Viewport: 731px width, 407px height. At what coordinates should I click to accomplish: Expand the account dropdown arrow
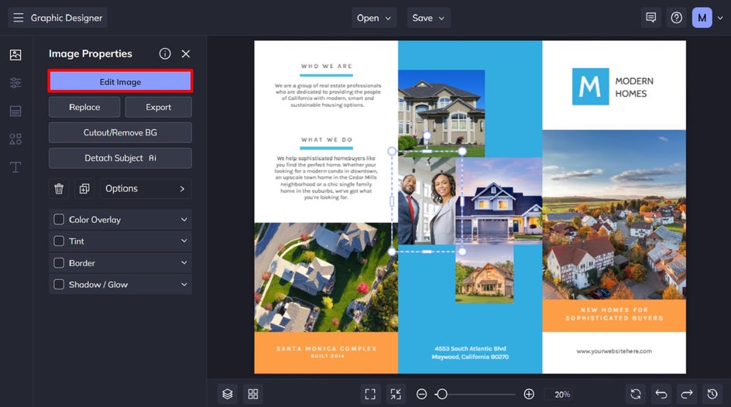point(720,18)
